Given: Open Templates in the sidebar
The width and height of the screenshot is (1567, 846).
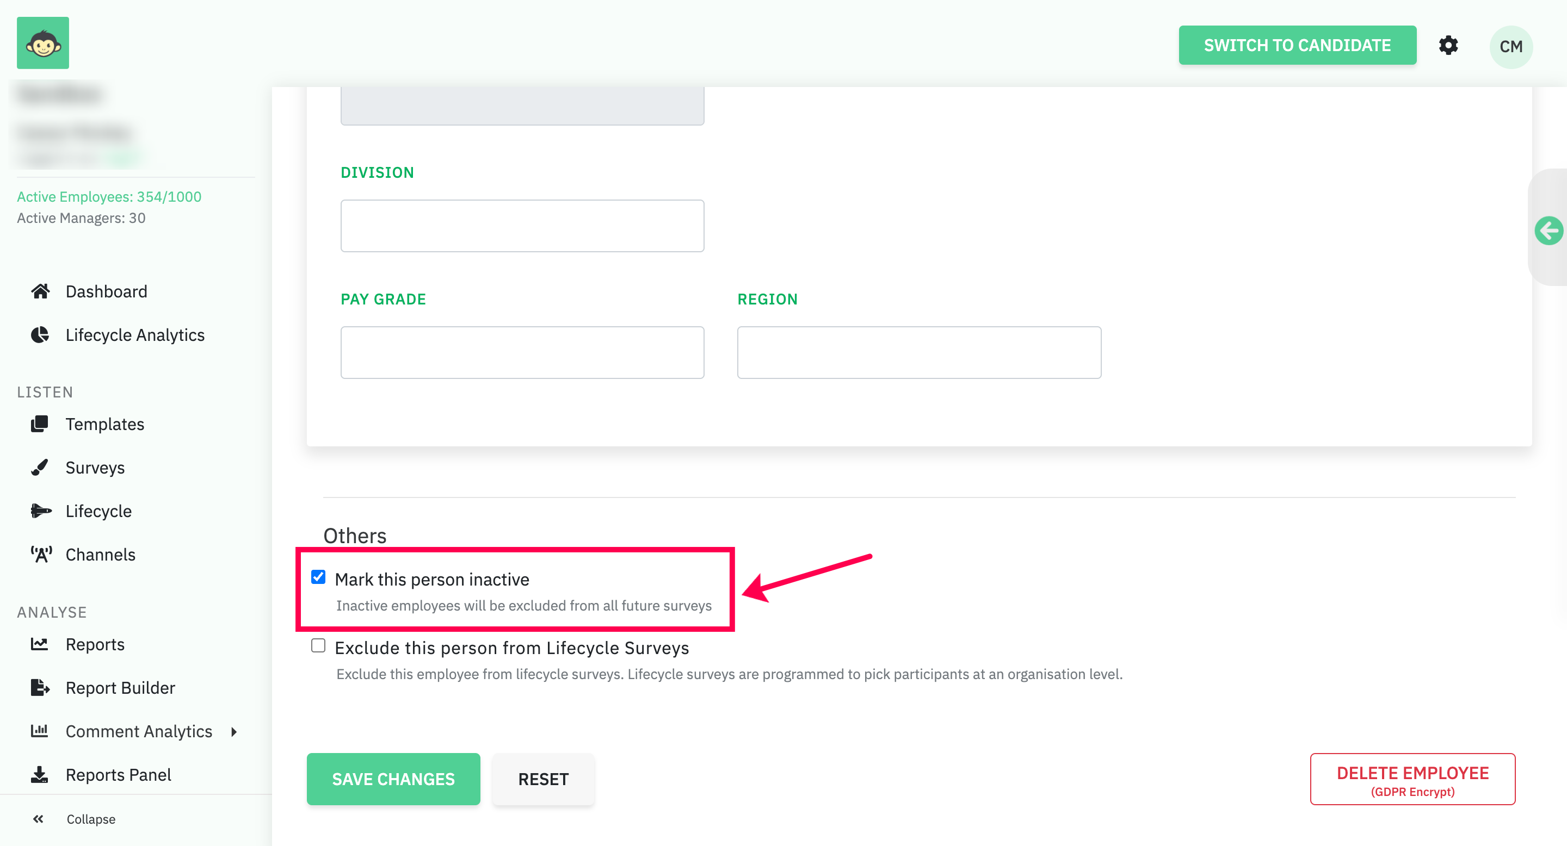Looking at the screenshot, I should click(104, 424).
